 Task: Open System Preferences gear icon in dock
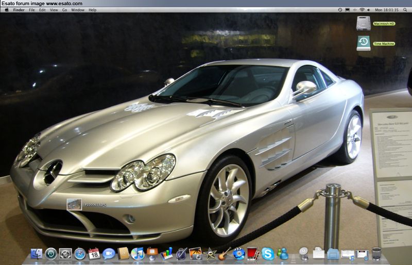click(x=65, y=254)
